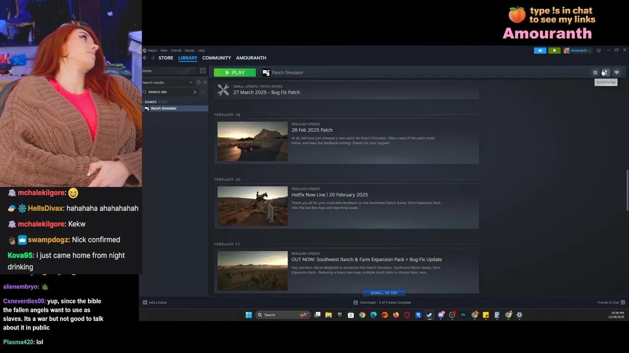Go back with the Steam back arrow
Viewport: 629px width, 353px height.
(145, 58)
